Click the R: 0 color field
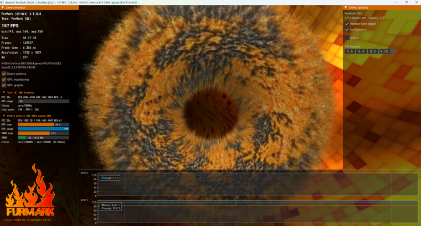Image resolution: width=421 pixels, height=226 pixels. [x=350, y=51]
